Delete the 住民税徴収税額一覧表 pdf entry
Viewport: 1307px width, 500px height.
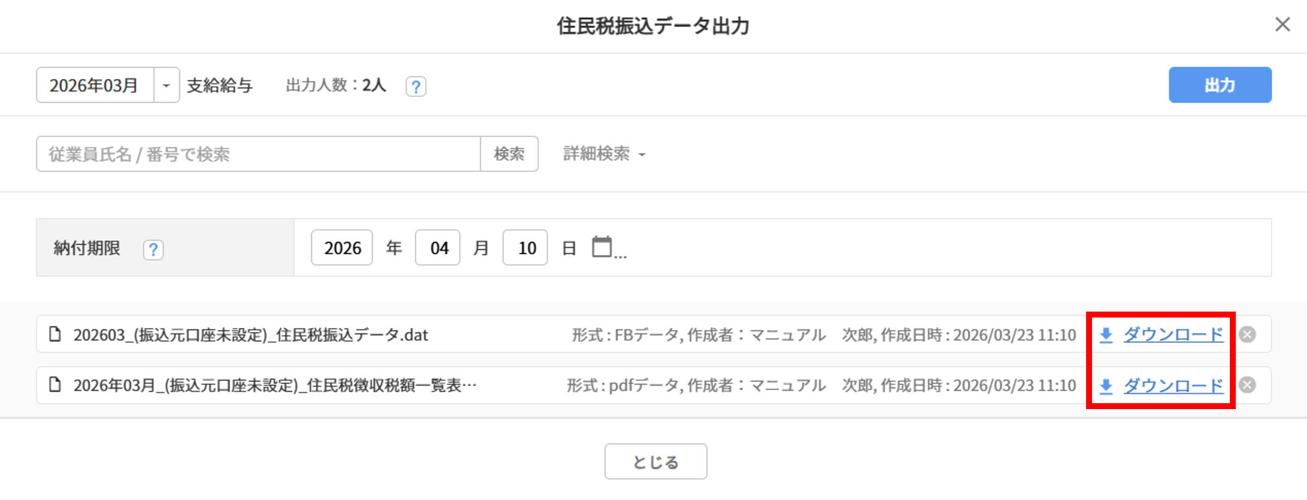(1247, 385)
